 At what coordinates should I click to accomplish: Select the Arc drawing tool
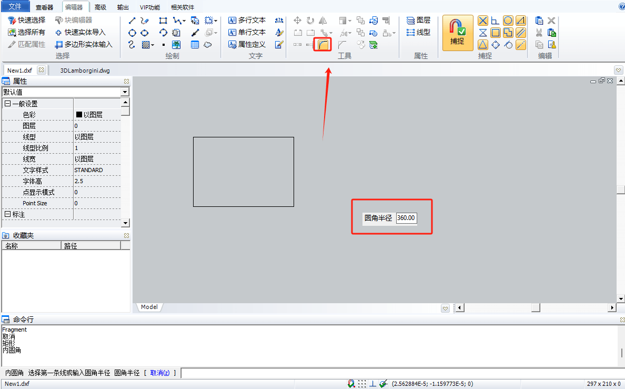pyautogui.click(x=163, y=33)
